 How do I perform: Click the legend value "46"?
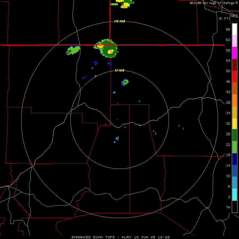pos(228,82)
